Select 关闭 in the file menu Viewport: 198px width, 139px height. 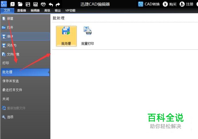[25, 99]
